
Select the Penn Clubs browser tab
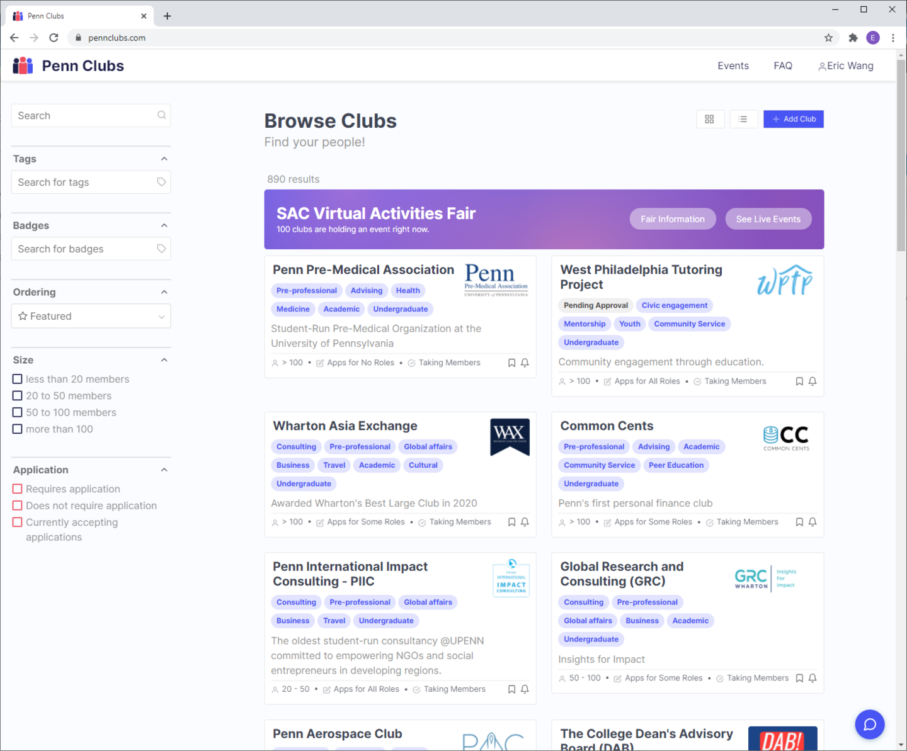pos(79,16)
